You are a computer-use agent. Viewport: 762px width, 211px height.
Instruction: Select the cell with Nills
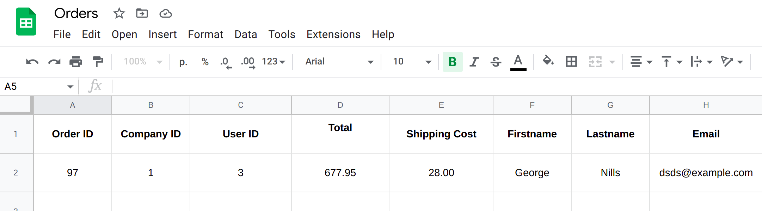point(610,173)
